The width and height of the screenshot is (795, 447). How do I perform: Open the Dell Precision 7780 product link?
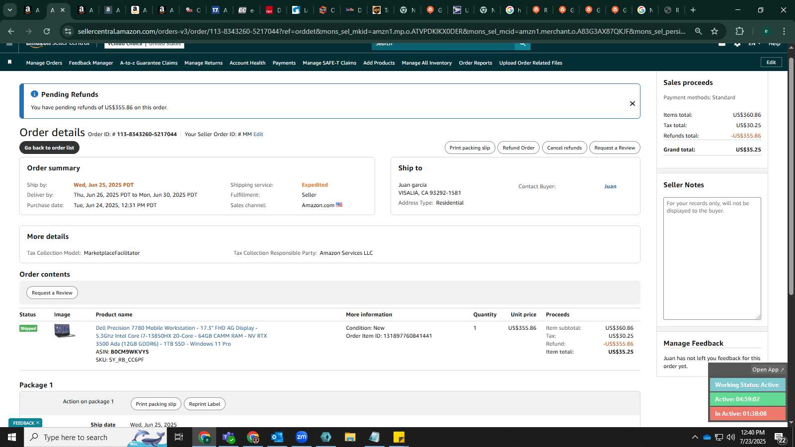tap(181, 336)
